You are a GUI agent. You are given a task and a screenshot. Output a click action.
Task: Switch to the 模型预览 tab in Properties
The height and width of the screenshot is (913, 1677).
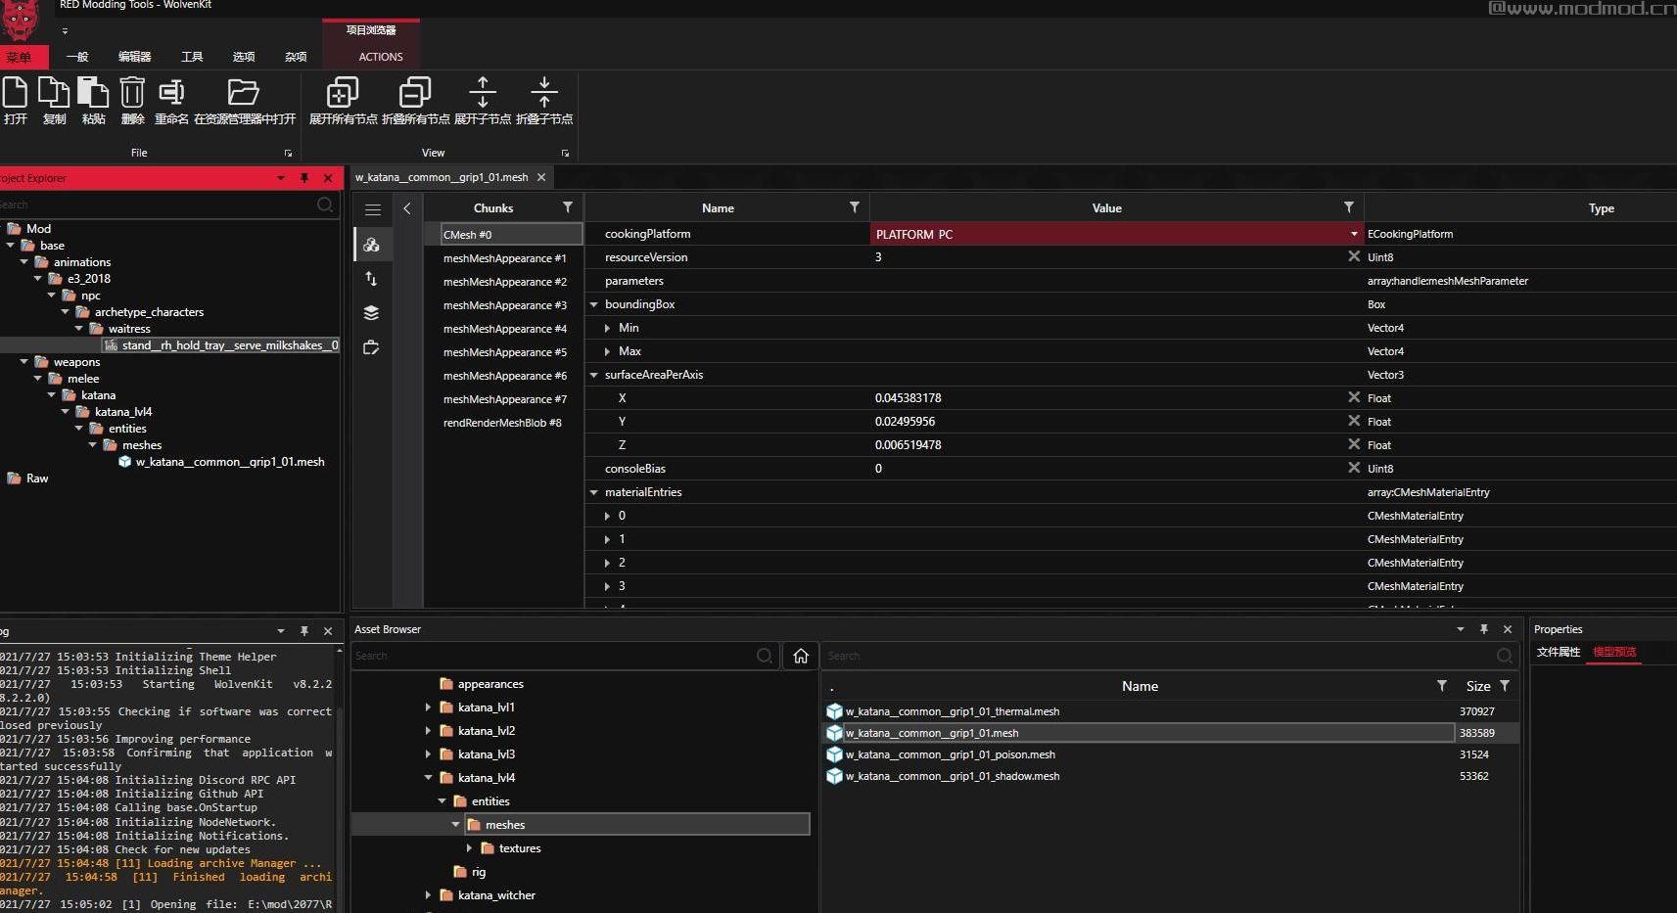1614,652
